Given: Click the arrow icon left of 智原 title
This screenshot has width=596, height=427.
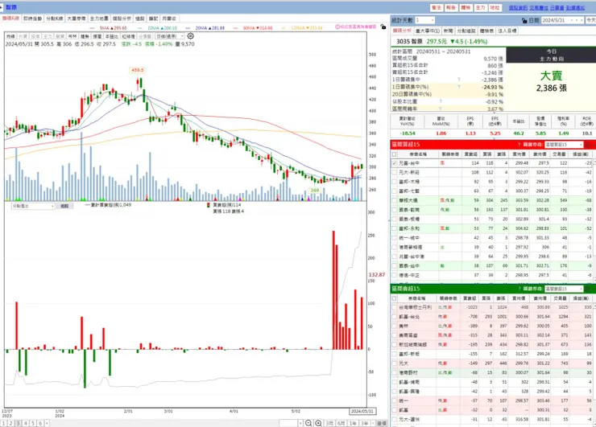Looking at the screenshot, I should 2,7.
